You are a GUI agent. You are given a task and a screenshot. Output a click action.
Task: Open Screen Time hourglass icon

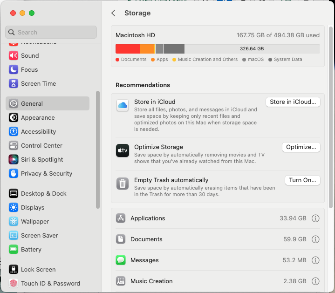13,84
